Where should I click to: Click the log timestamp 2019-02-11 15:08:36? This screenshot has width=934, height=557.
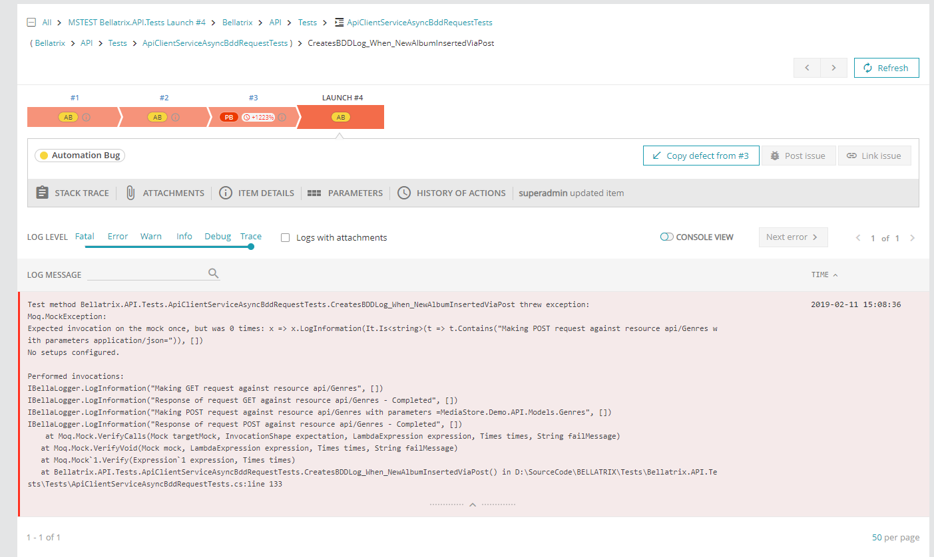(855, 304)
